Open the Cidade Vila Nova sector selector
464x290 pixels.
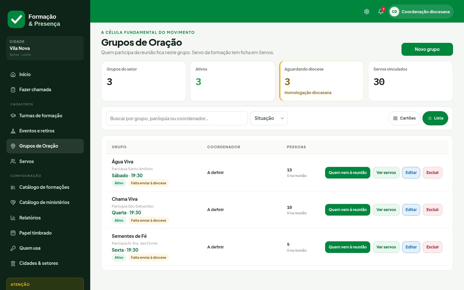click(45, 48)
